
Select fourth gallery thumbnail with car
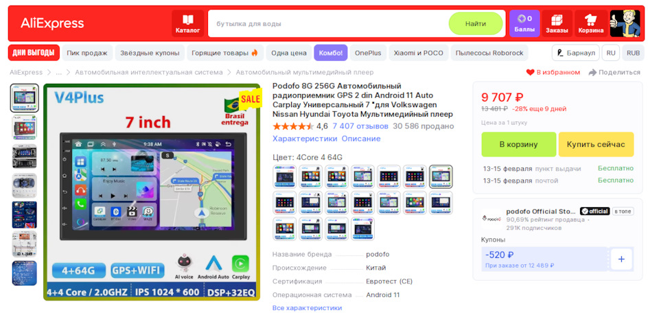[x=25, y=185]
